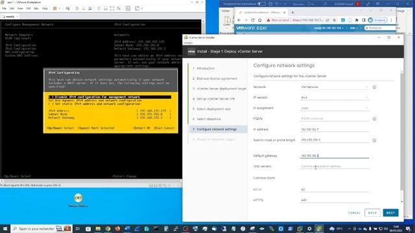Click the Subnet mask input field

coord(335,140)
